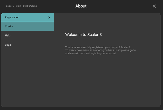Screen dimensions: 163x110
Task: Open the Help section
Action: 28,35
